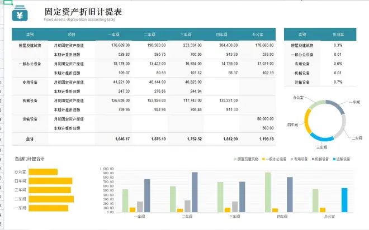
Task: Click the yellow 二车间 horizontal bar
Action: click(x=51, y=199)
